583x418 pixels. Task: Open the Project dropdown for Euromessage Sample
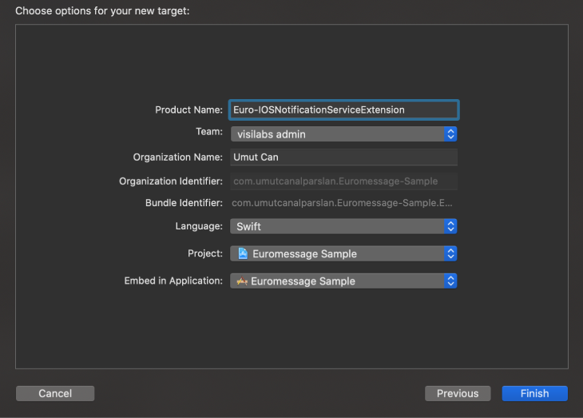(343, 254)
